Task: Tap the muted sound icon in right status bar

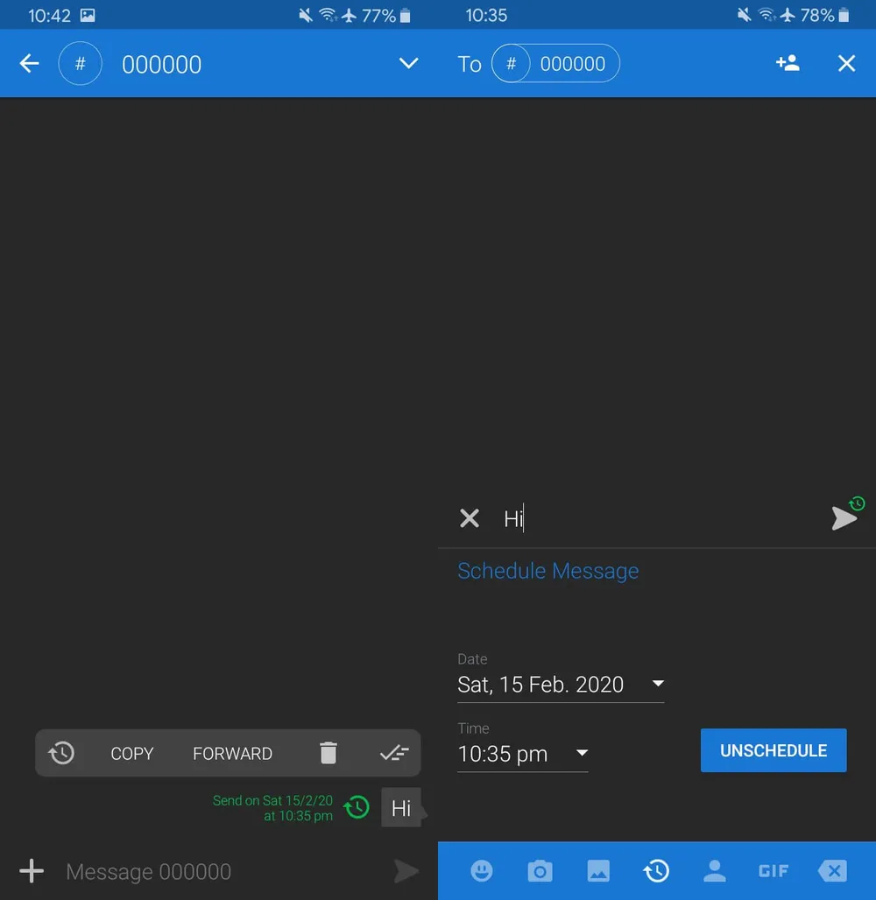Action: point(744,15)
